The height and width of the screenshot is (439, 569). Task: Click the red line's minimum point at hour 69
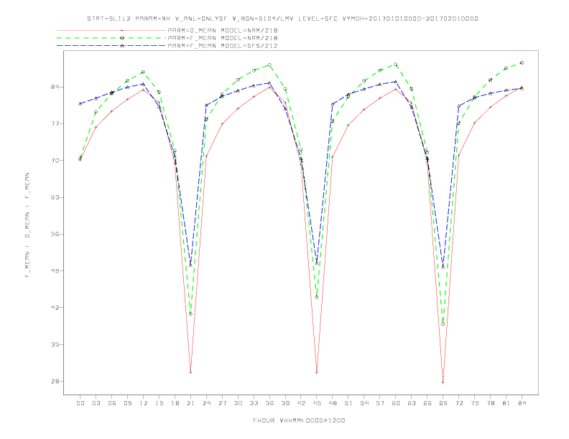pos(443,382)
